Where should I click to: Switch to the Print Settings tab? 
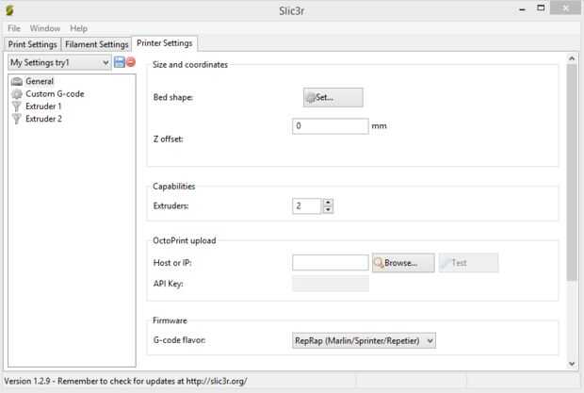click(x=32, y=44)
